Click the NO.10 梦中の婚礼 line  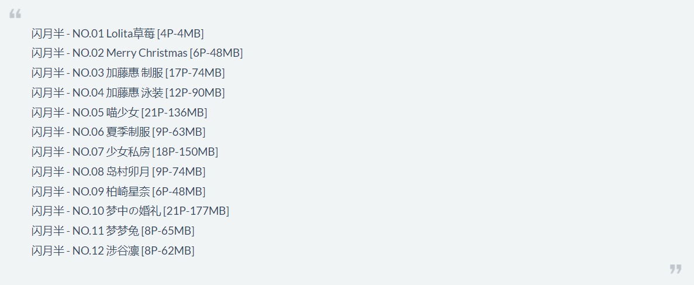pos(130,211)
